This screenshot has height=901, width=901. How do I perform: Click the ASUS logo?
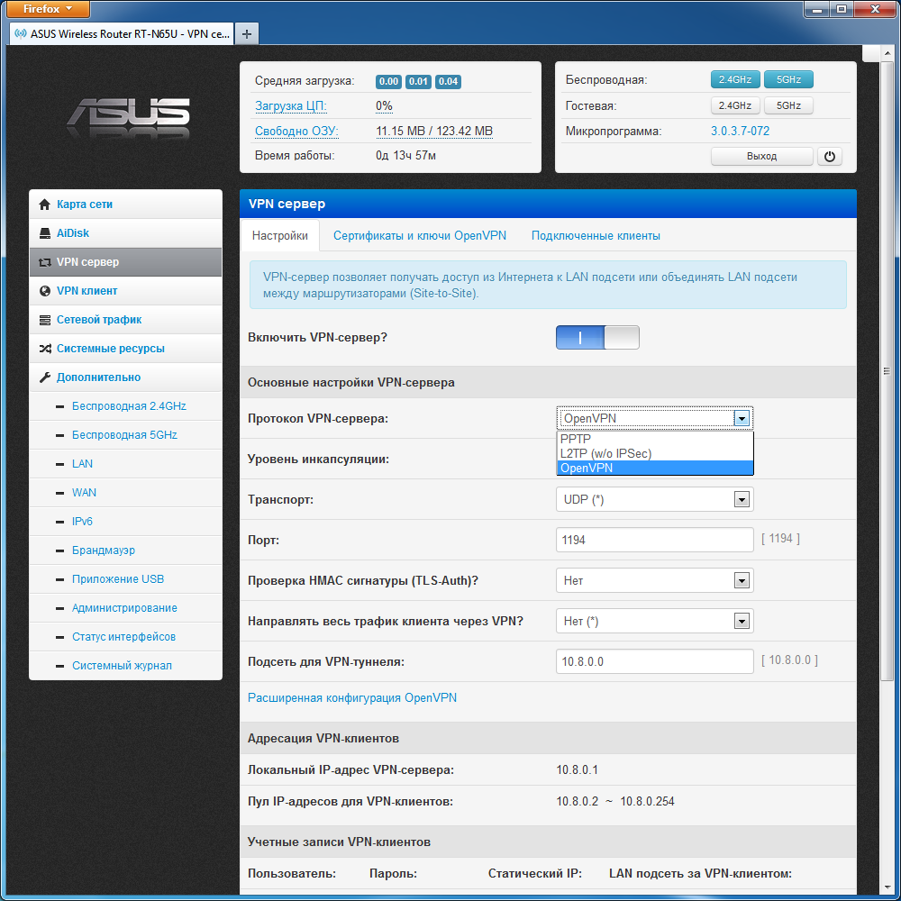click(128, 118)
